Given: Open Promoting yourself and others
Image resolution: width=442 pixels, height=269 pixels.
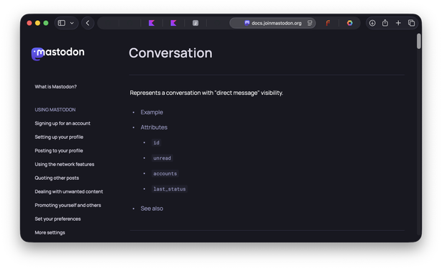Looking at the screenshot, I should (68, 205).
